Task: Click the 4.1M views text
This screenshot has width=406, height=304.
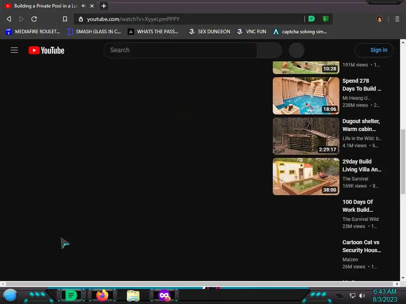Action: (354, 146)
